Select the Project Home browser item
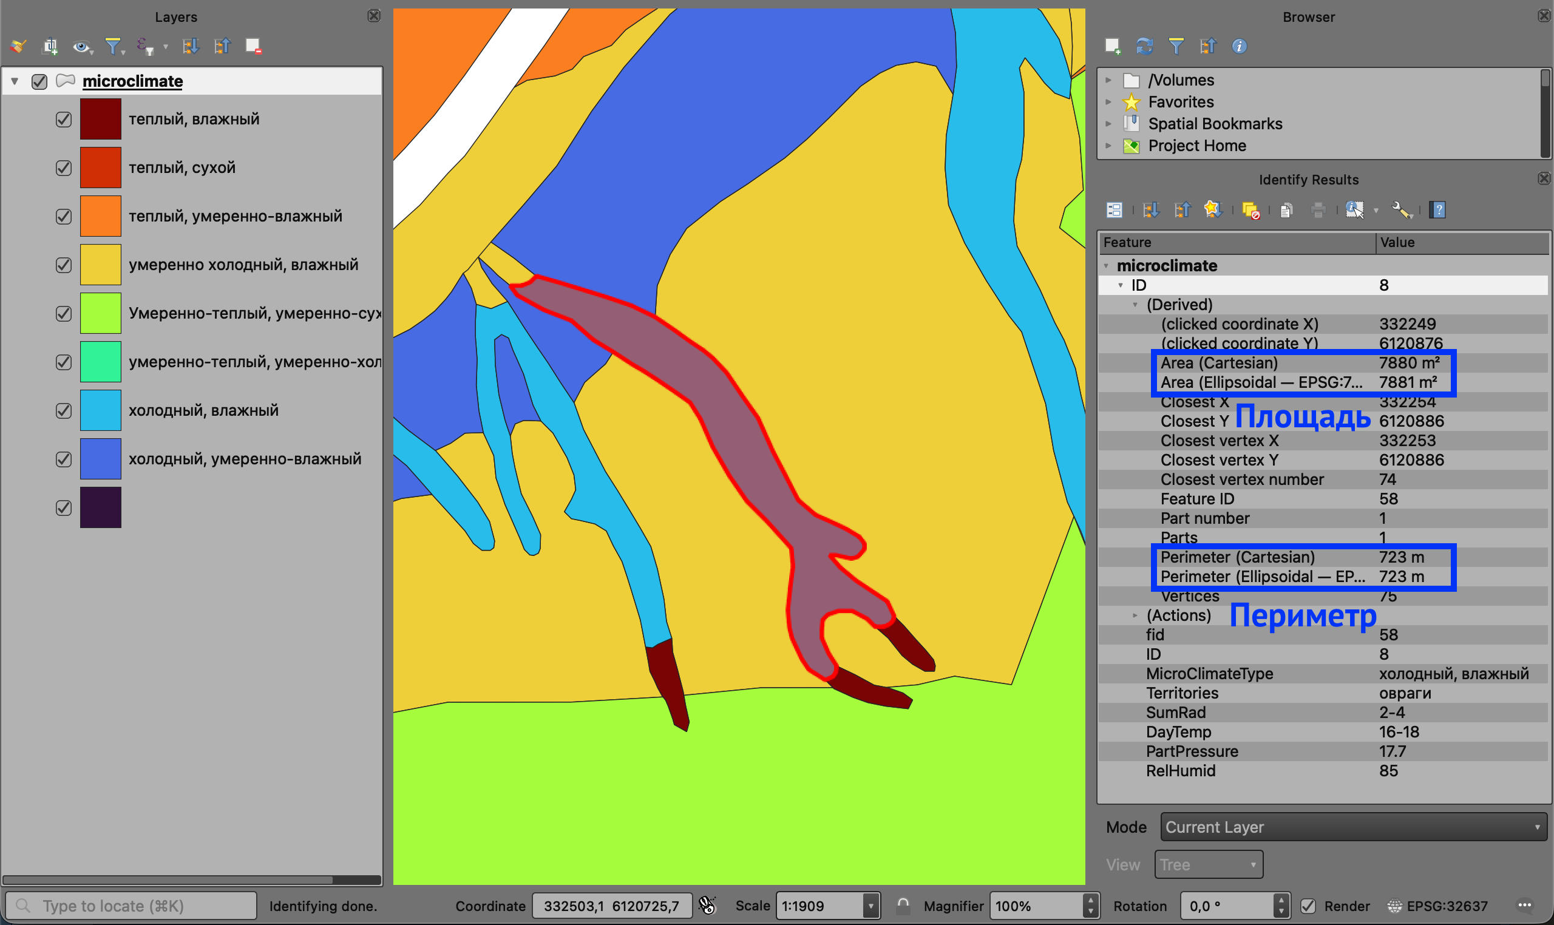This screenshot has height=925, width=1554. pyautogui.click(x=1197, y=146)
